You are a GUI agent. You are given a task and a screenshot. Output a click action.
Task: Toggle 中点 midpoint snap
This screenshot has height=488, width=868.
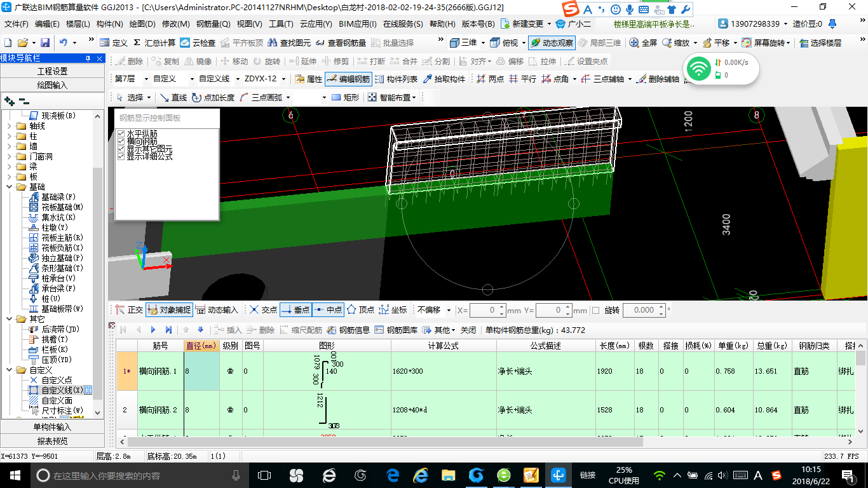(x=328, y=309)
